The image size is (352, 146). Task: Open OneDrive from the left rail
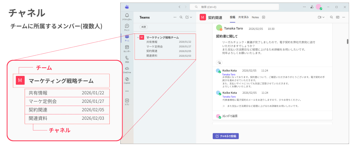coord(127,69)
